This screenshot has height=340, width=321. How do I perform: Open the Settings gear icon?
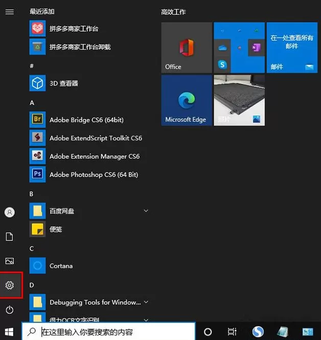(x=10, y=285)
